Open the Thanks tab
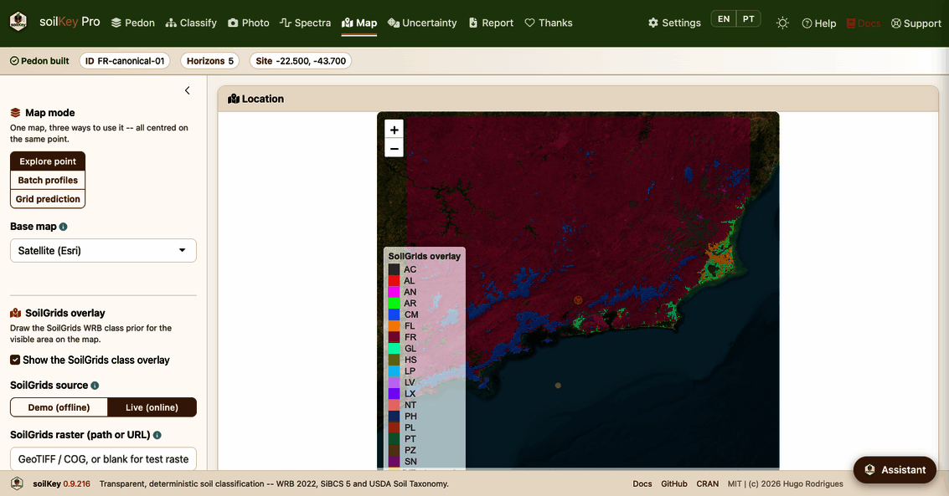This screenshot has width=949, height=496. [x=549, y=23]
